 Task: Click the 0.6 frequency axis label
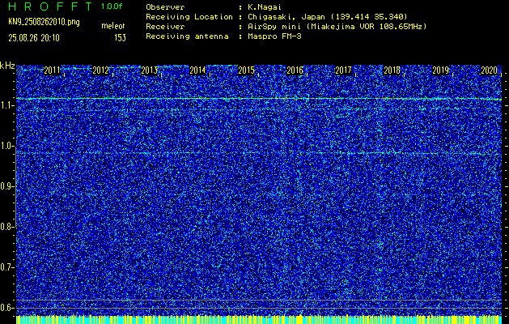click(x=6, y=308)
